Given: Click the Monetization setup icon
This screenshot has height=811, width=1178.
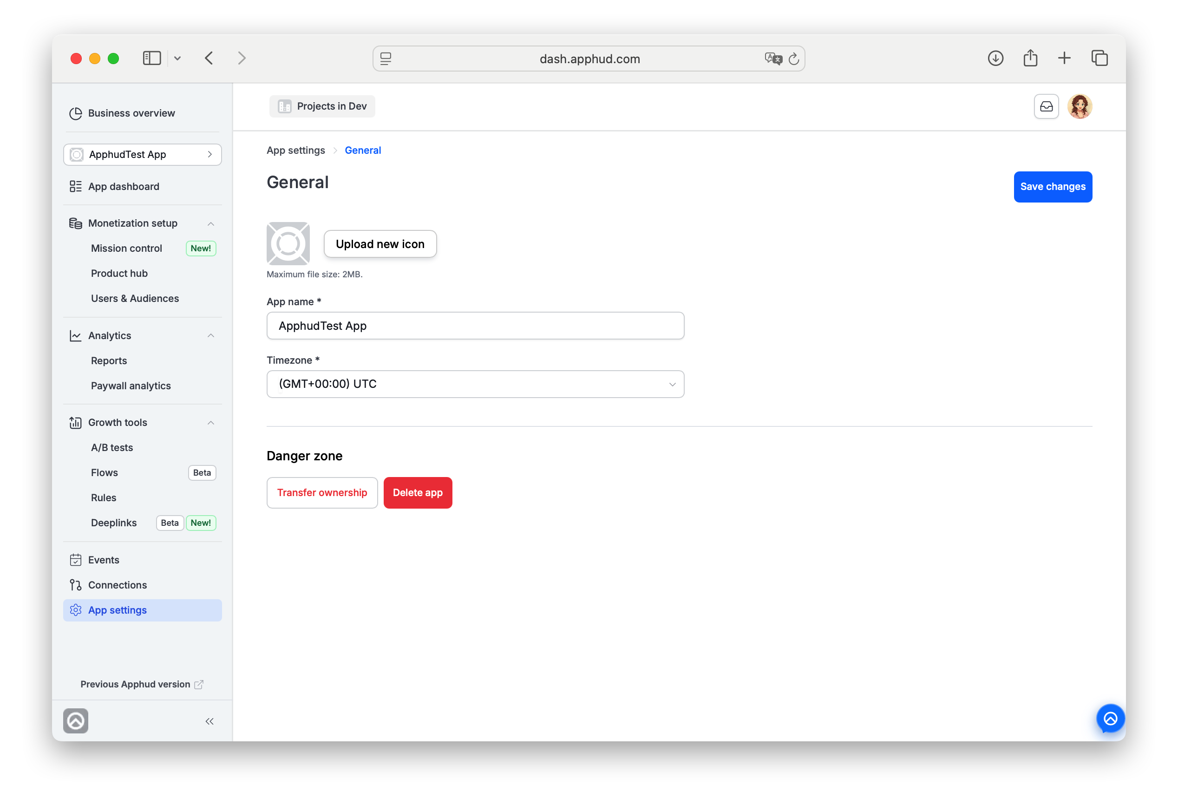Looking at the screenshot, I should [75, 223].
